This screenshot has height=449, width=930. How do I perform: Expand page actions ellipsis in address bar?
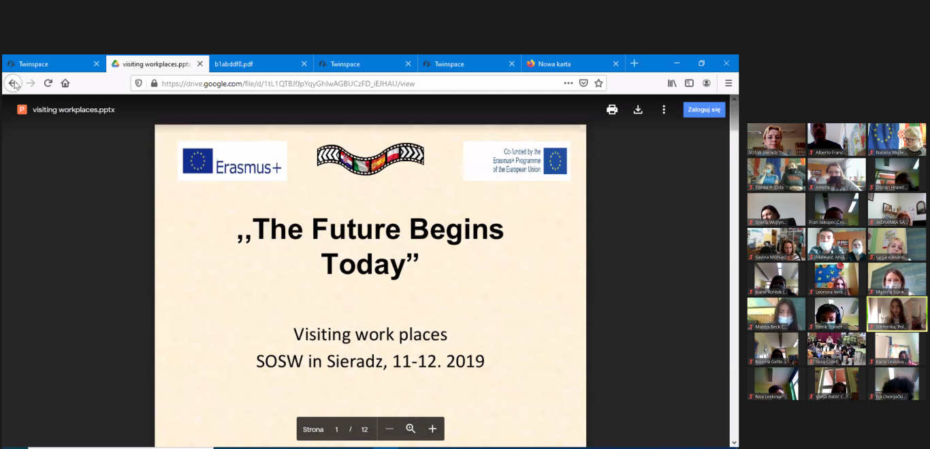coord(568,83)
